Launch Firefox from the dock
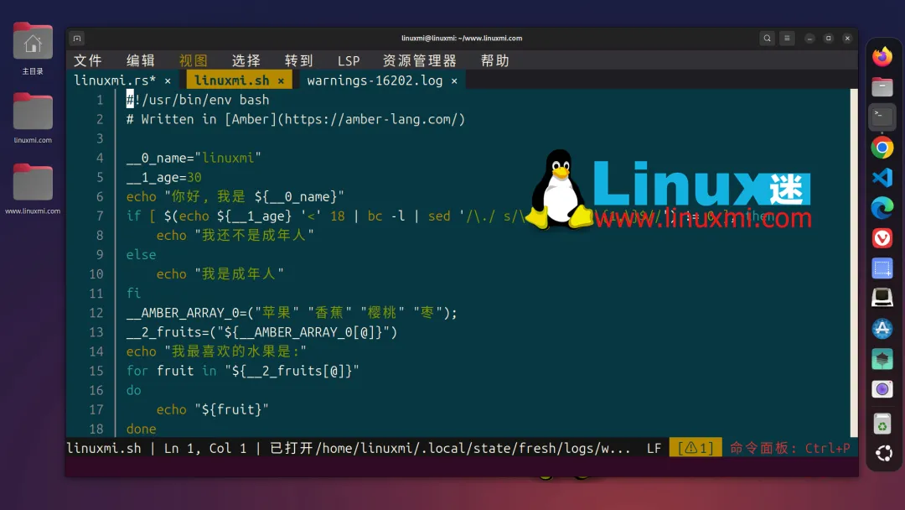Image resolution: width=905 pixels, height=510 pixels. coord(882,56)
